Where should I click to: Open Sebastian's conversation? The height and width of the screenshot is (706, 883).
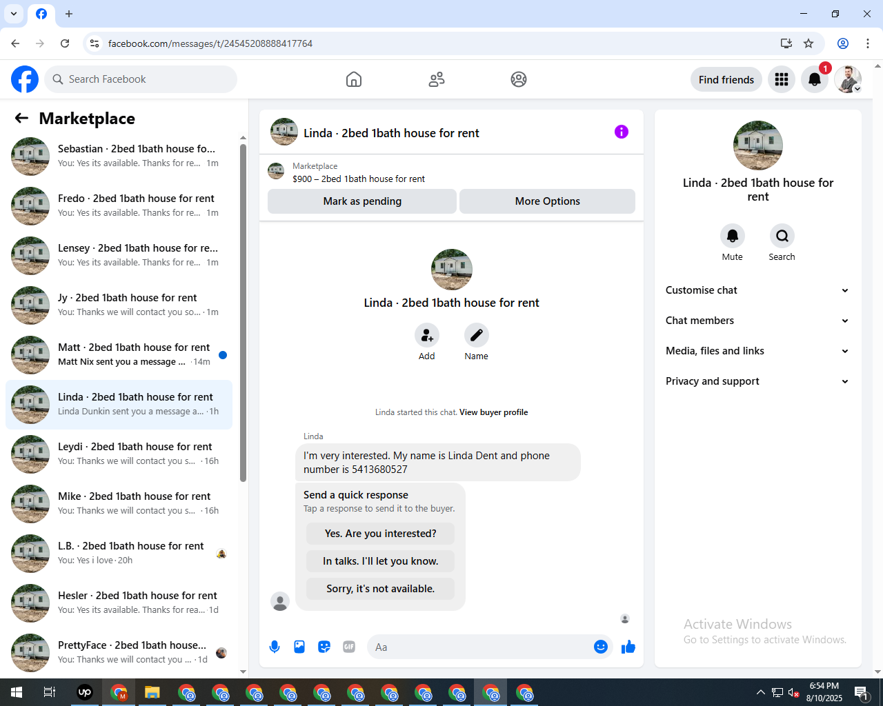(119, 157)
